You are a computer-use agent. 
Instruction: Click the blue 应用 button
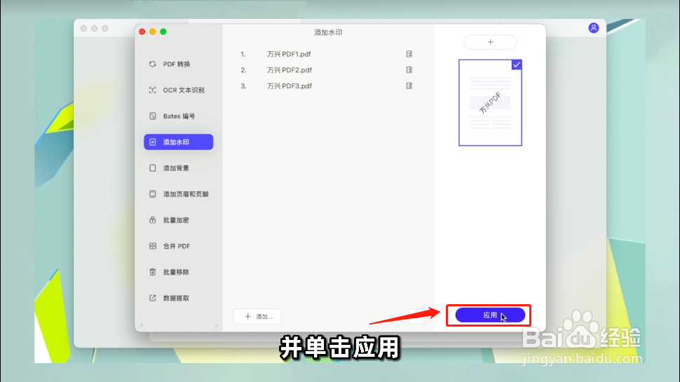[x=490, y=315]
